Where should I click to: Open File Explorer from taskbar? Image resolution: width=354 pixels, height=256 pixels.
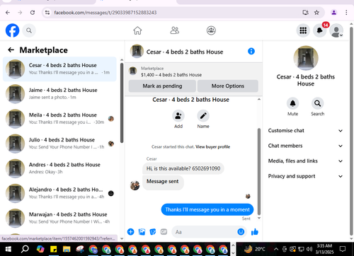(67, 249)
